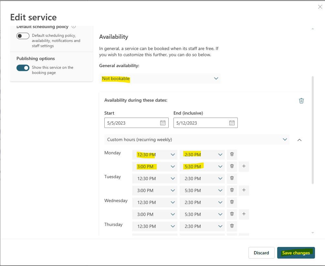Open Monday 3:00 PM start time dropdown

coord(155,167)
